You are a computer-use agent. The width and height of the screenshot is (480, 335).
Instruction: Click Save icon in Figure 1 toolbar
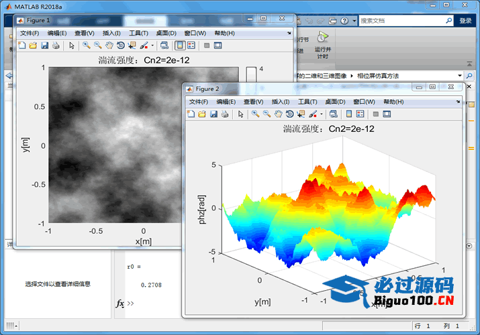pos(45,46)
